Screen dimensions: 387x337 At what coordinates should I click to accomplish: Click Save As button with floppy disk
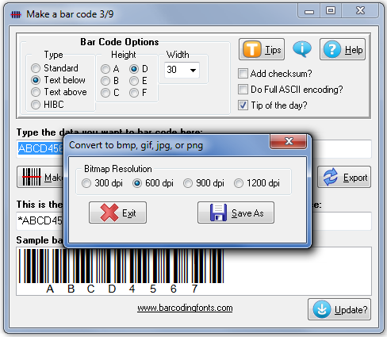tap(236, 213)
